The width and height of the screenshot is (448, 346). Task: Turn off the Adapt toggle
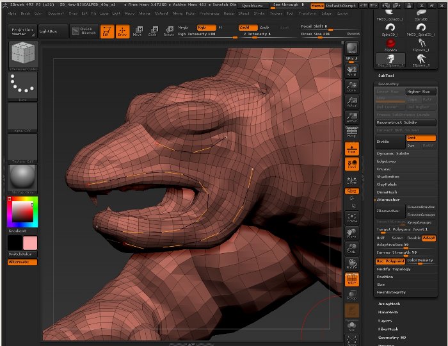(428, 238)
